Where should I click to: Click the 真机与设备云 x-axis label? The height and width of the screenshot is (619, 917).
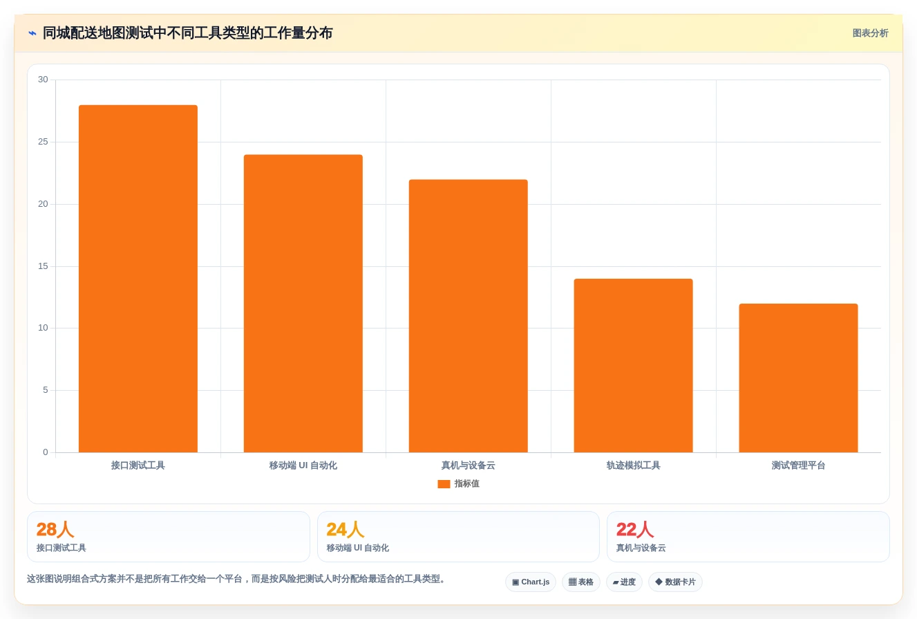coord(469,465)
